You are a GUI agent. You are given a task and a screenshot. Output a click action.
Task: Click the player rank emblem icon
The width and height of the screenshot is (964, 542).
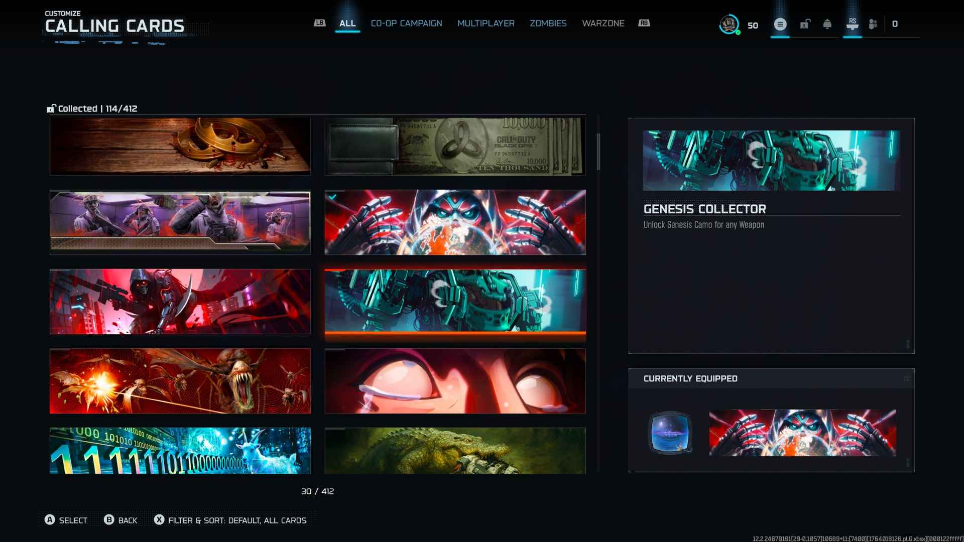pos(729,24)
